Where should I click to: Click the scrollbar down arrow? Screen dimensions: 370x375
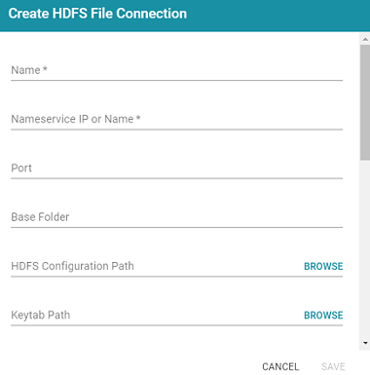click(365, 343)
